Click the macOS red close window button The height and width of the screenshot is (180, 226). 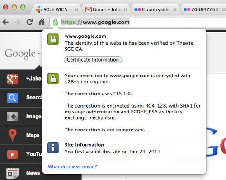point(5,7)
